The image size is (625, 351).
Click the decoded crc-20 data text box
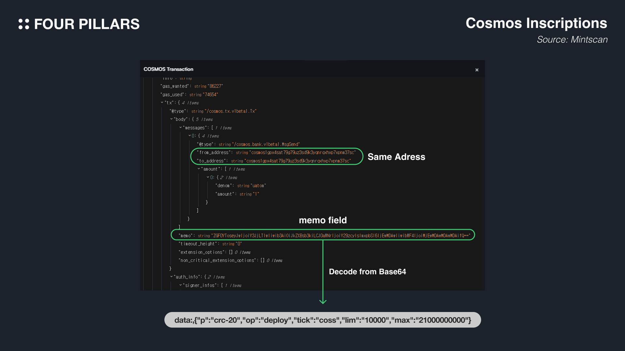pos(323,320)
